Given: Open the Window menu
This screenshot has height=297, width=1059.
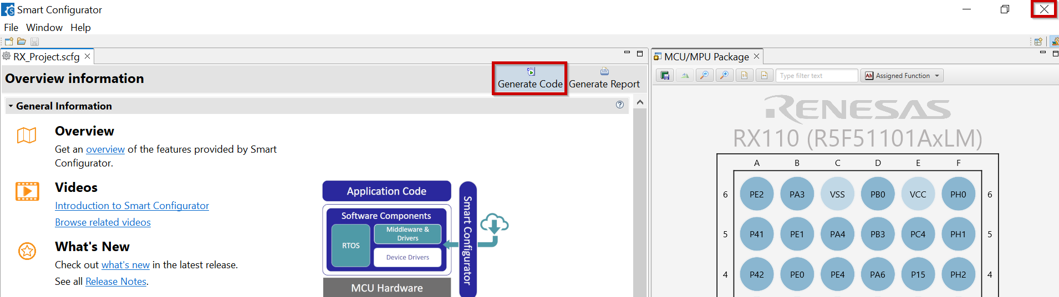Looking at the screenshot, I should point(44,27).
